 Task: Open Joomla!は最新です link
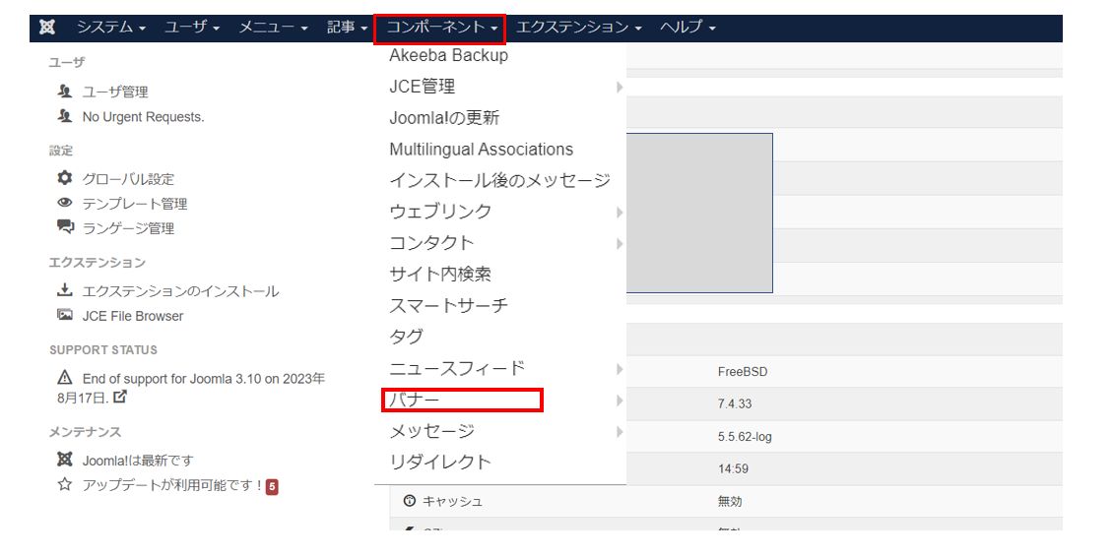138,461
